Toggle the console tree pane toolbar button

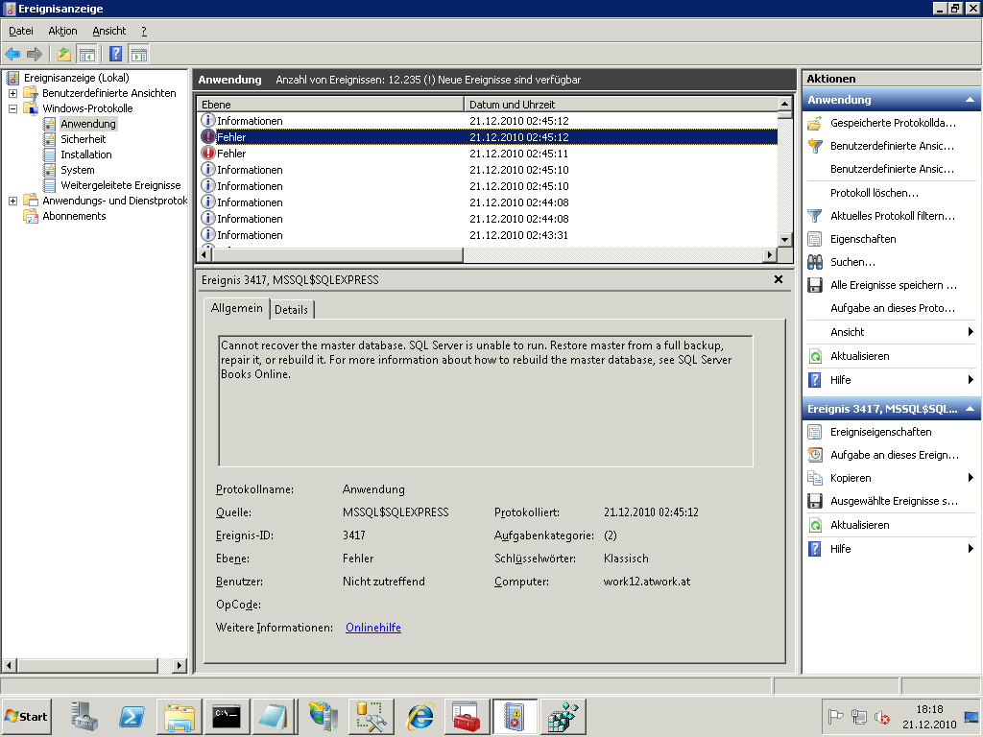click(87, 54)
